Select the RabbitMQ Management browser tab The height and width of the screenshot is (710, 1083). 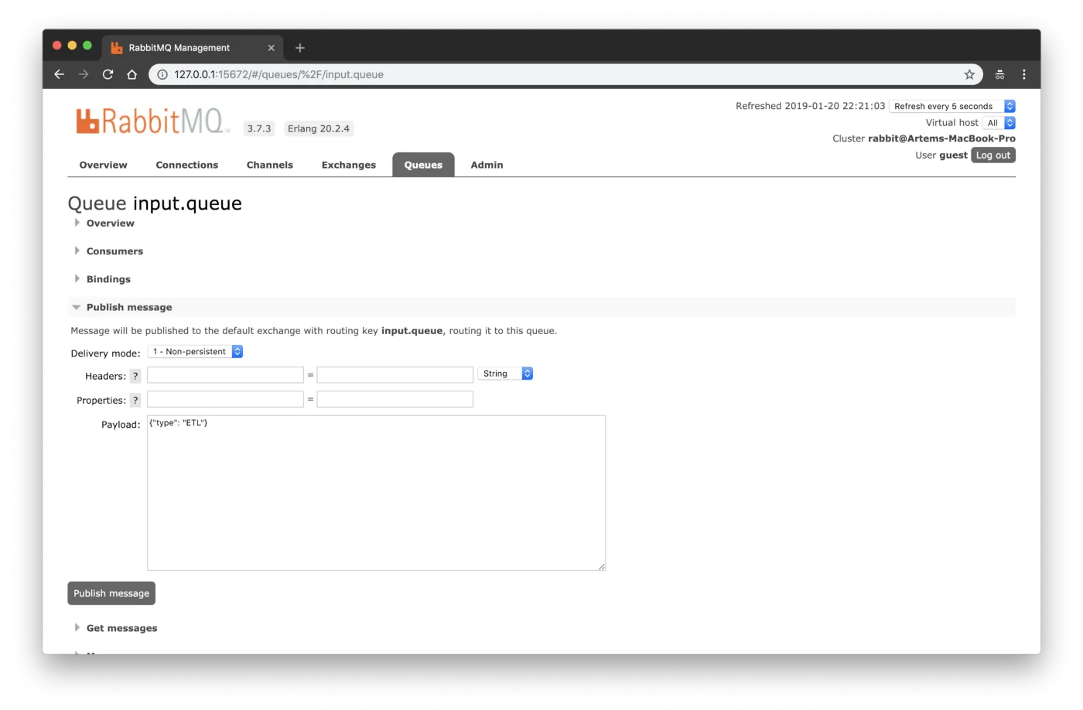tap(193, 48)
